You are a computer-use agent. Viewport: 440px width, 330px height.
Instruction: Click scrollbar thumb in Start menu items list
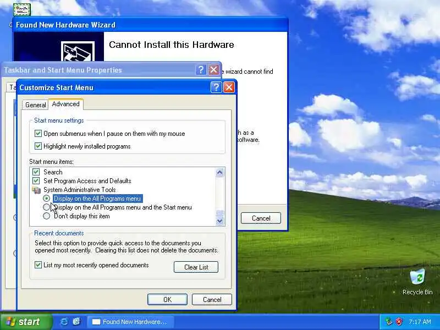219,213
